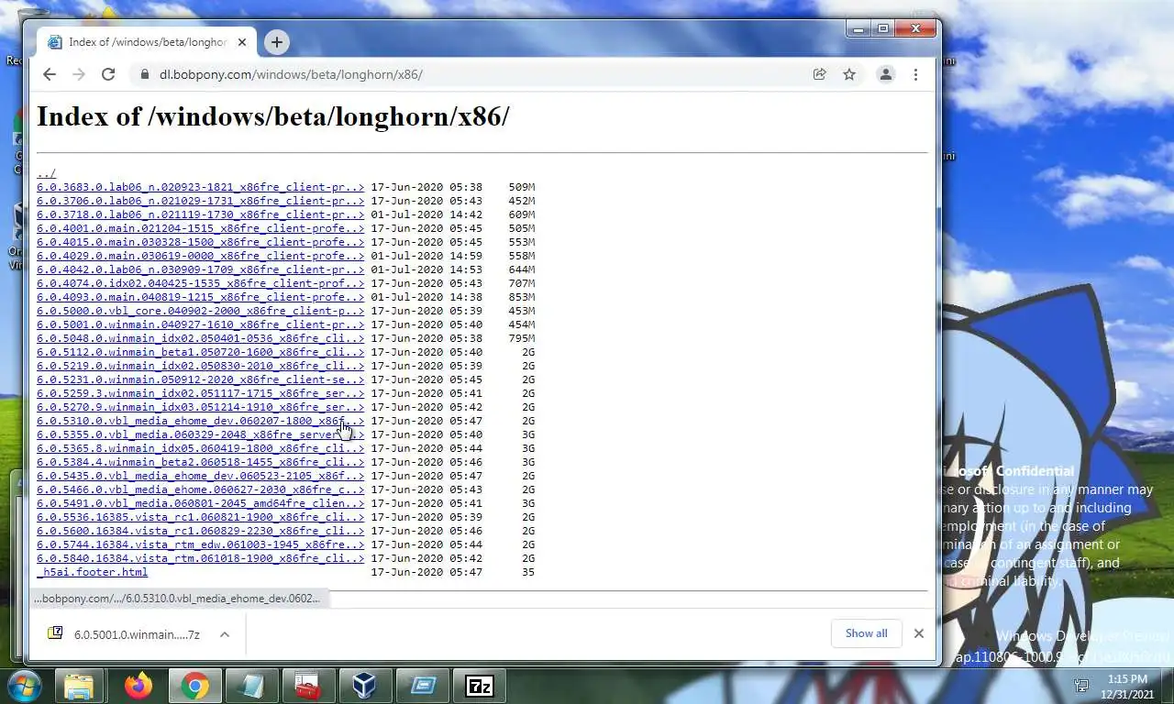Click the network tray icon

coord(1081,686)
